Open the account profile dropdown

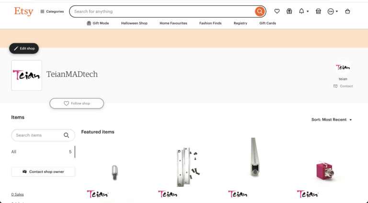333,11
